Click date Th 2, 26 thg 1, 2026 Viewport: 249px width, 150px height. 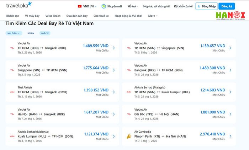pos(30,52)
